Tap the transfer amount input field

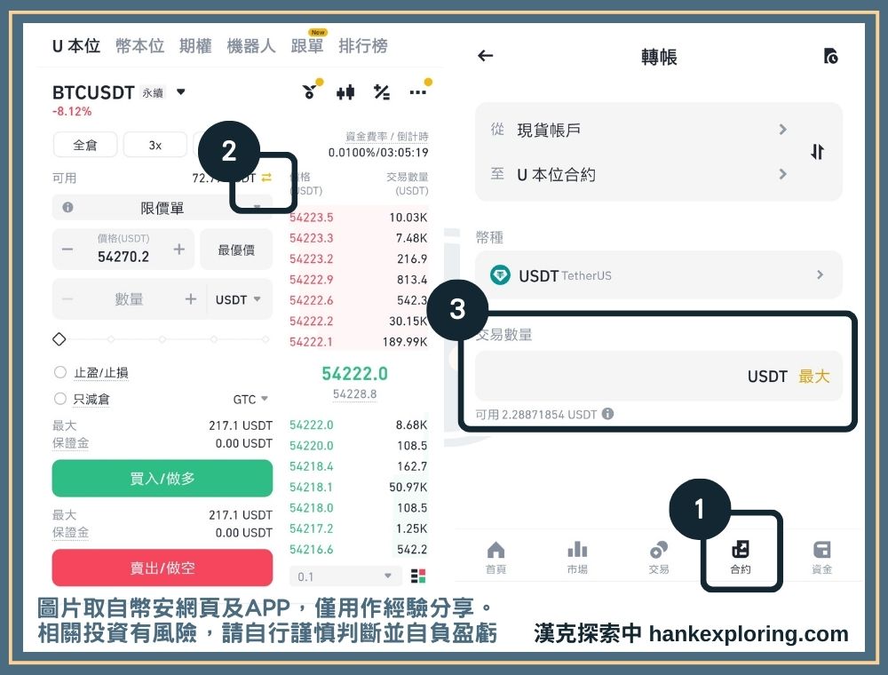[x=659, y=376]
